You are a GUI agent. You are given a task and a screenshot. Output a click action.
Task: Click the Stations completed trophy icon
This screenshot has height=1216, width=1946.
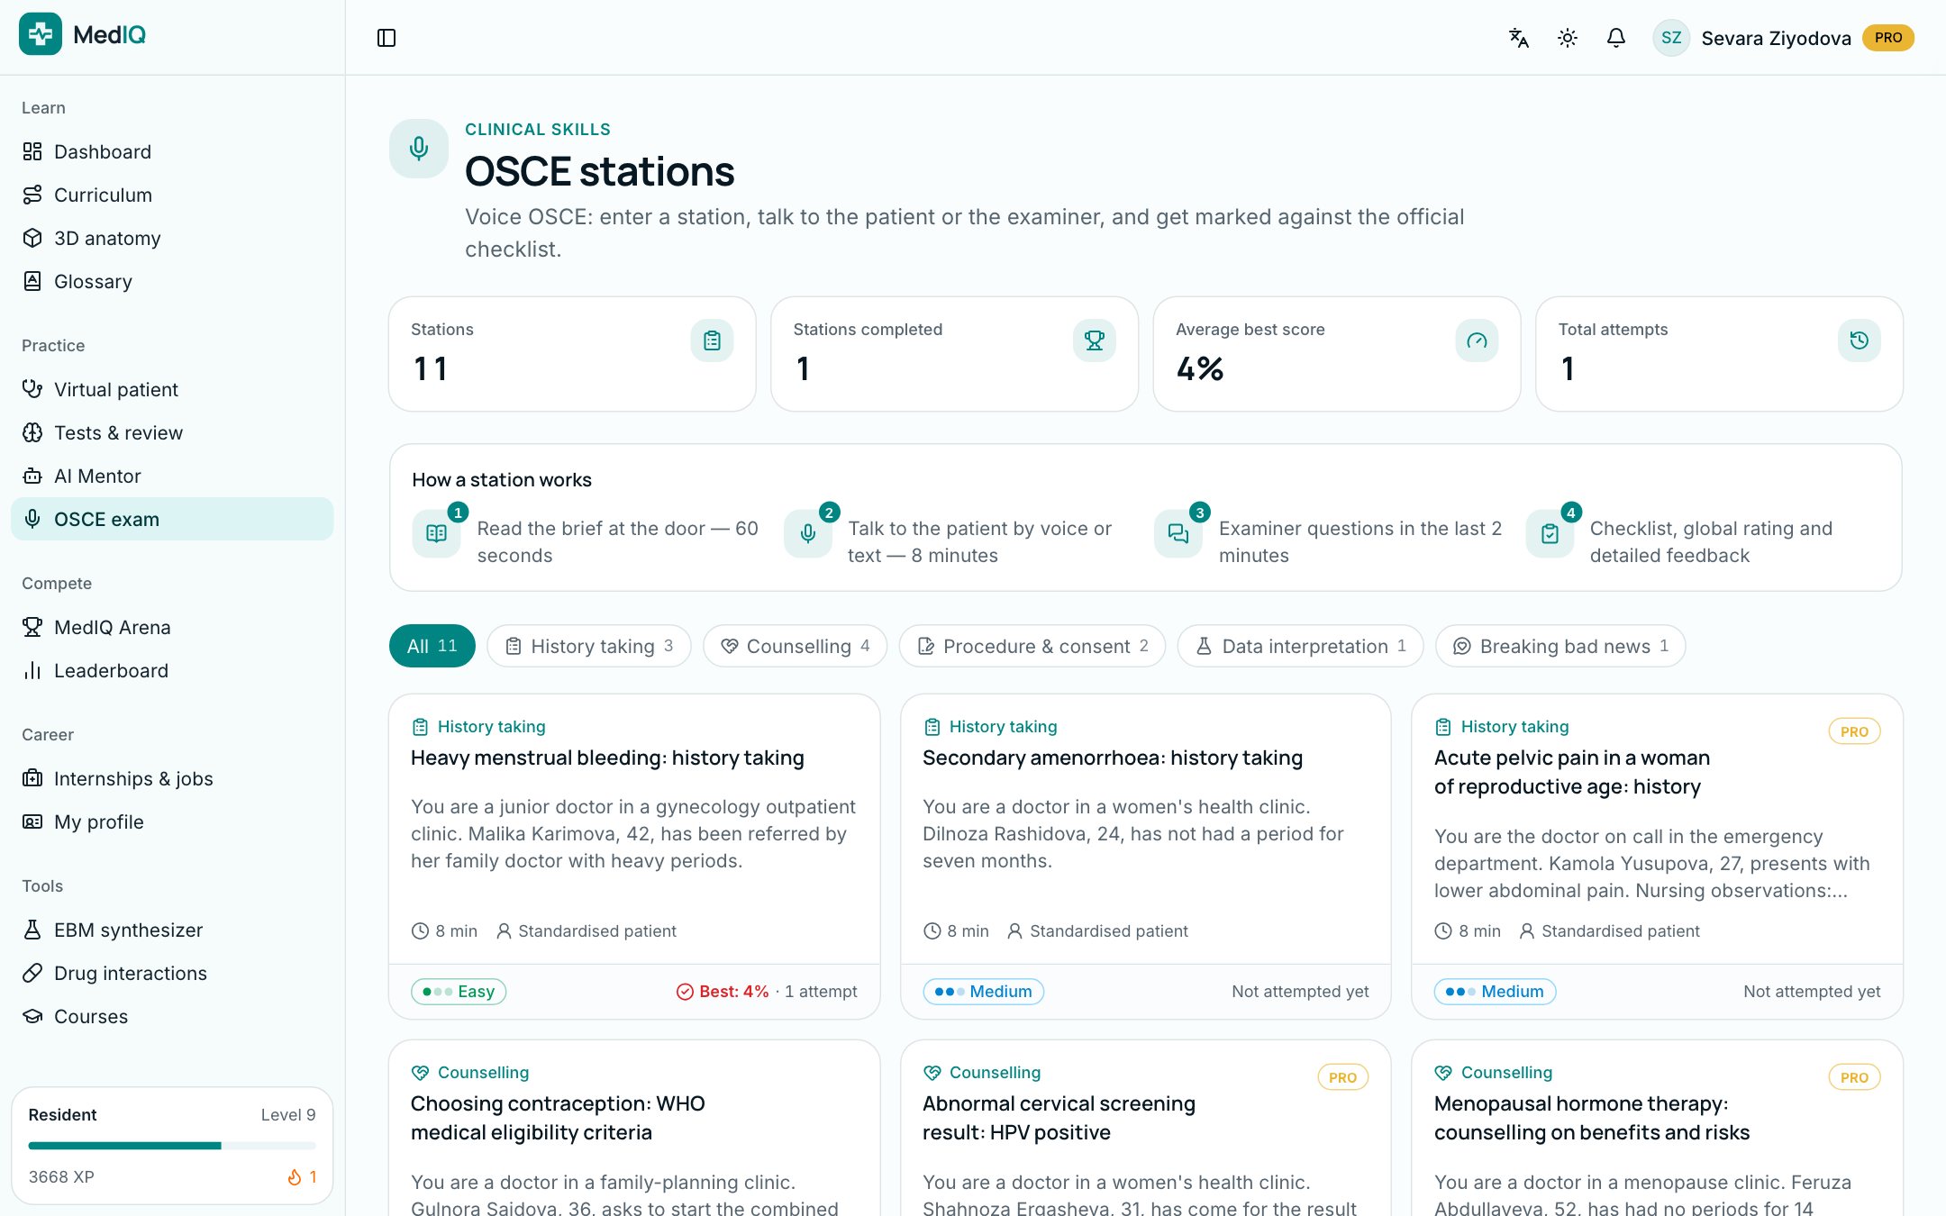click(1095, 340)
